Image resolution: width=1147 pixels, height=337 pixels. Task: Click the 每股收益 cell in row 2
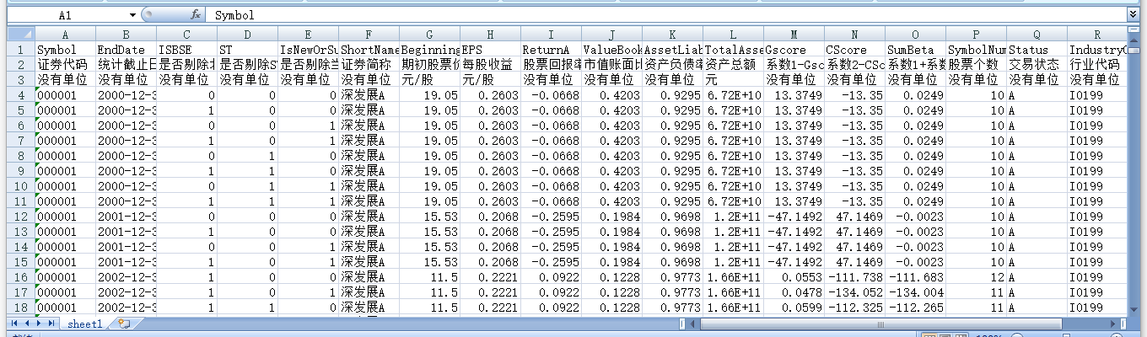pyautogui.click(x=490, y=65)
